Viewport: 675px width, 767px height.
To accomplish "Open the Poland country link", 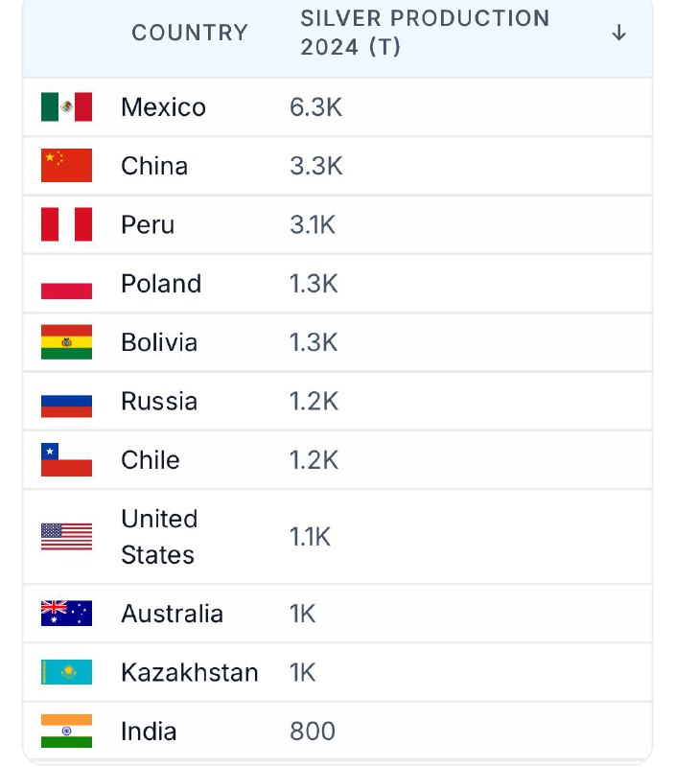I will tap(161, 284).
